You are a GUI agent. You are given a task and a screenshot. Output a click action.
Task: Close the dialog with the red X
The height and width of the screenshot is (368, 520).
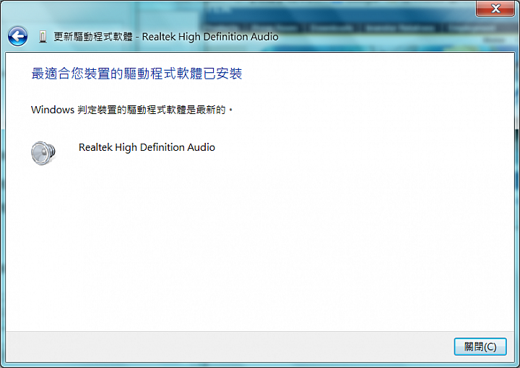(x=495, y=8)
